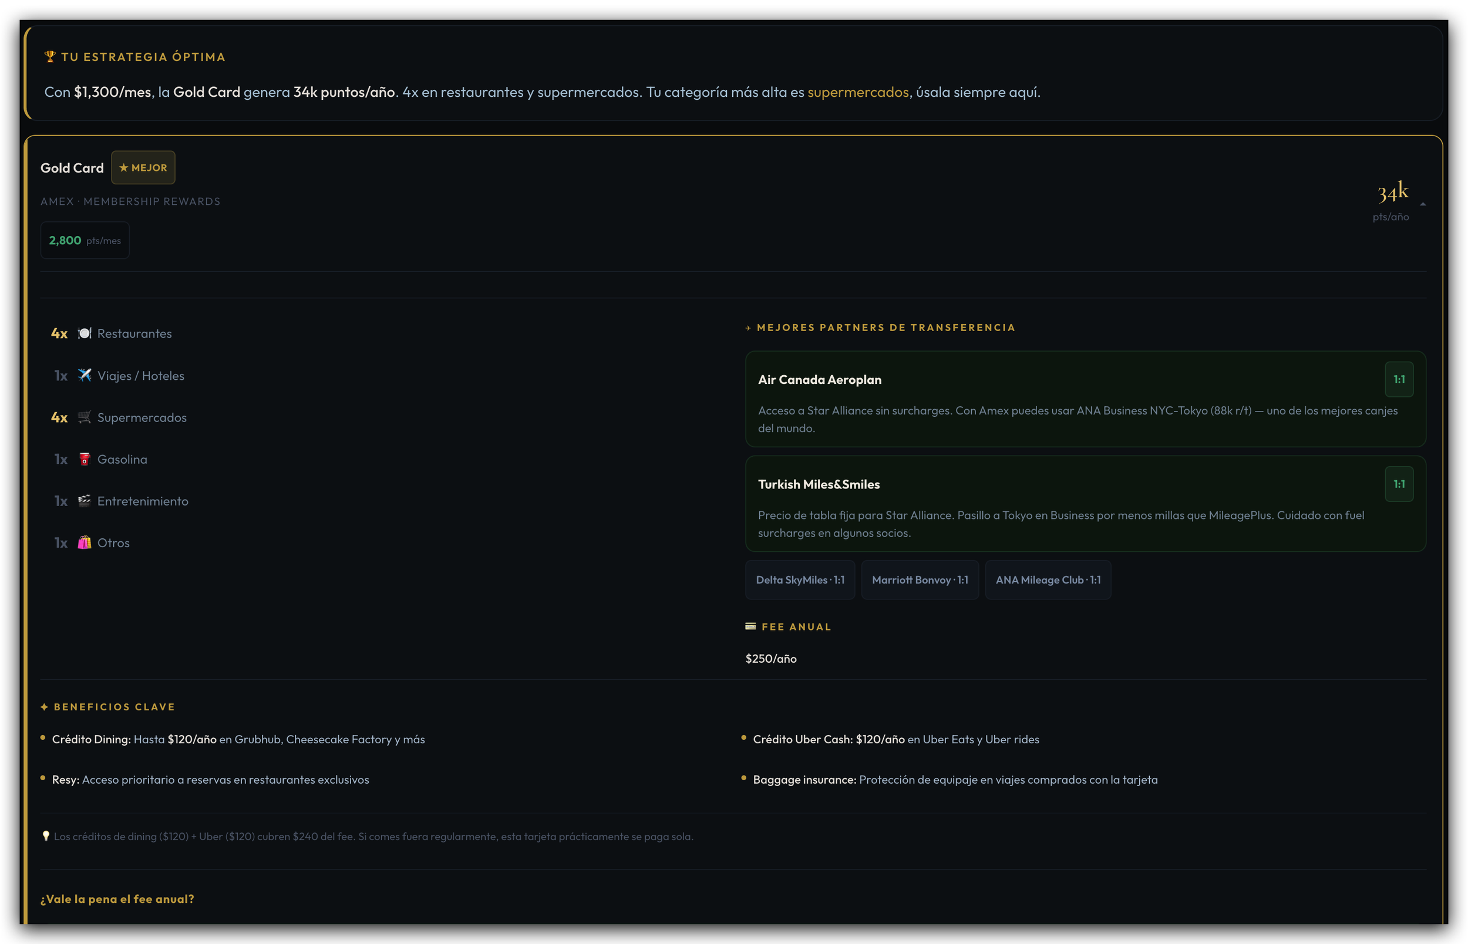The width and height of the screenshot is (1468, 944).
Task: Click the Mejor star badge
Action: (x=143, y=168)
